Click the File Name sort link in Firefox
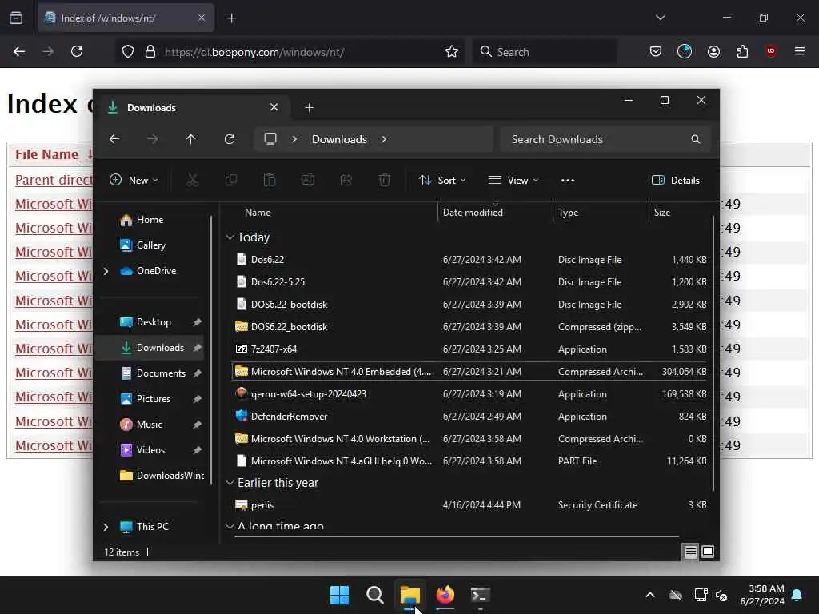819x614 pixels. click(46, 154)
